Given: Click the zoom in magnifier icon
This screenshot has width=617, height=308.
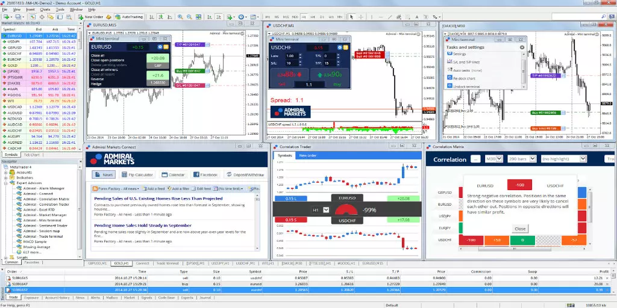Looking at the screenshot, I should pos(180,17).
